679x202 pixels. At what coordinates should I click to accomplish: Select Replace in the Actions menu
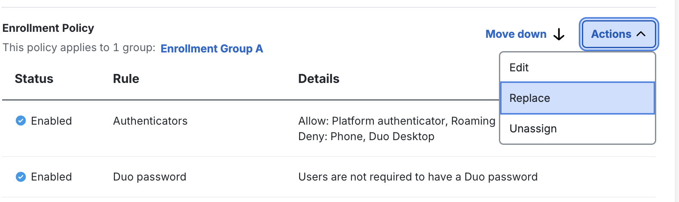(x=530, y=98)
